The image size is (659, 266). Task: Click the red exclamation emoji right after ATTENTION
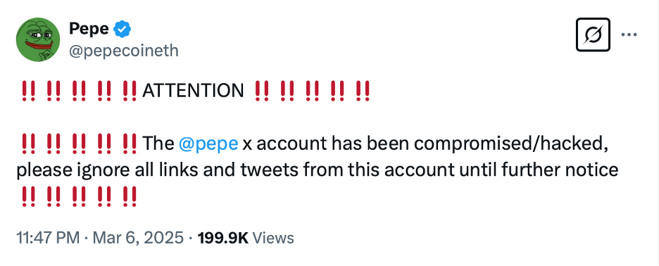coord(262,90)
